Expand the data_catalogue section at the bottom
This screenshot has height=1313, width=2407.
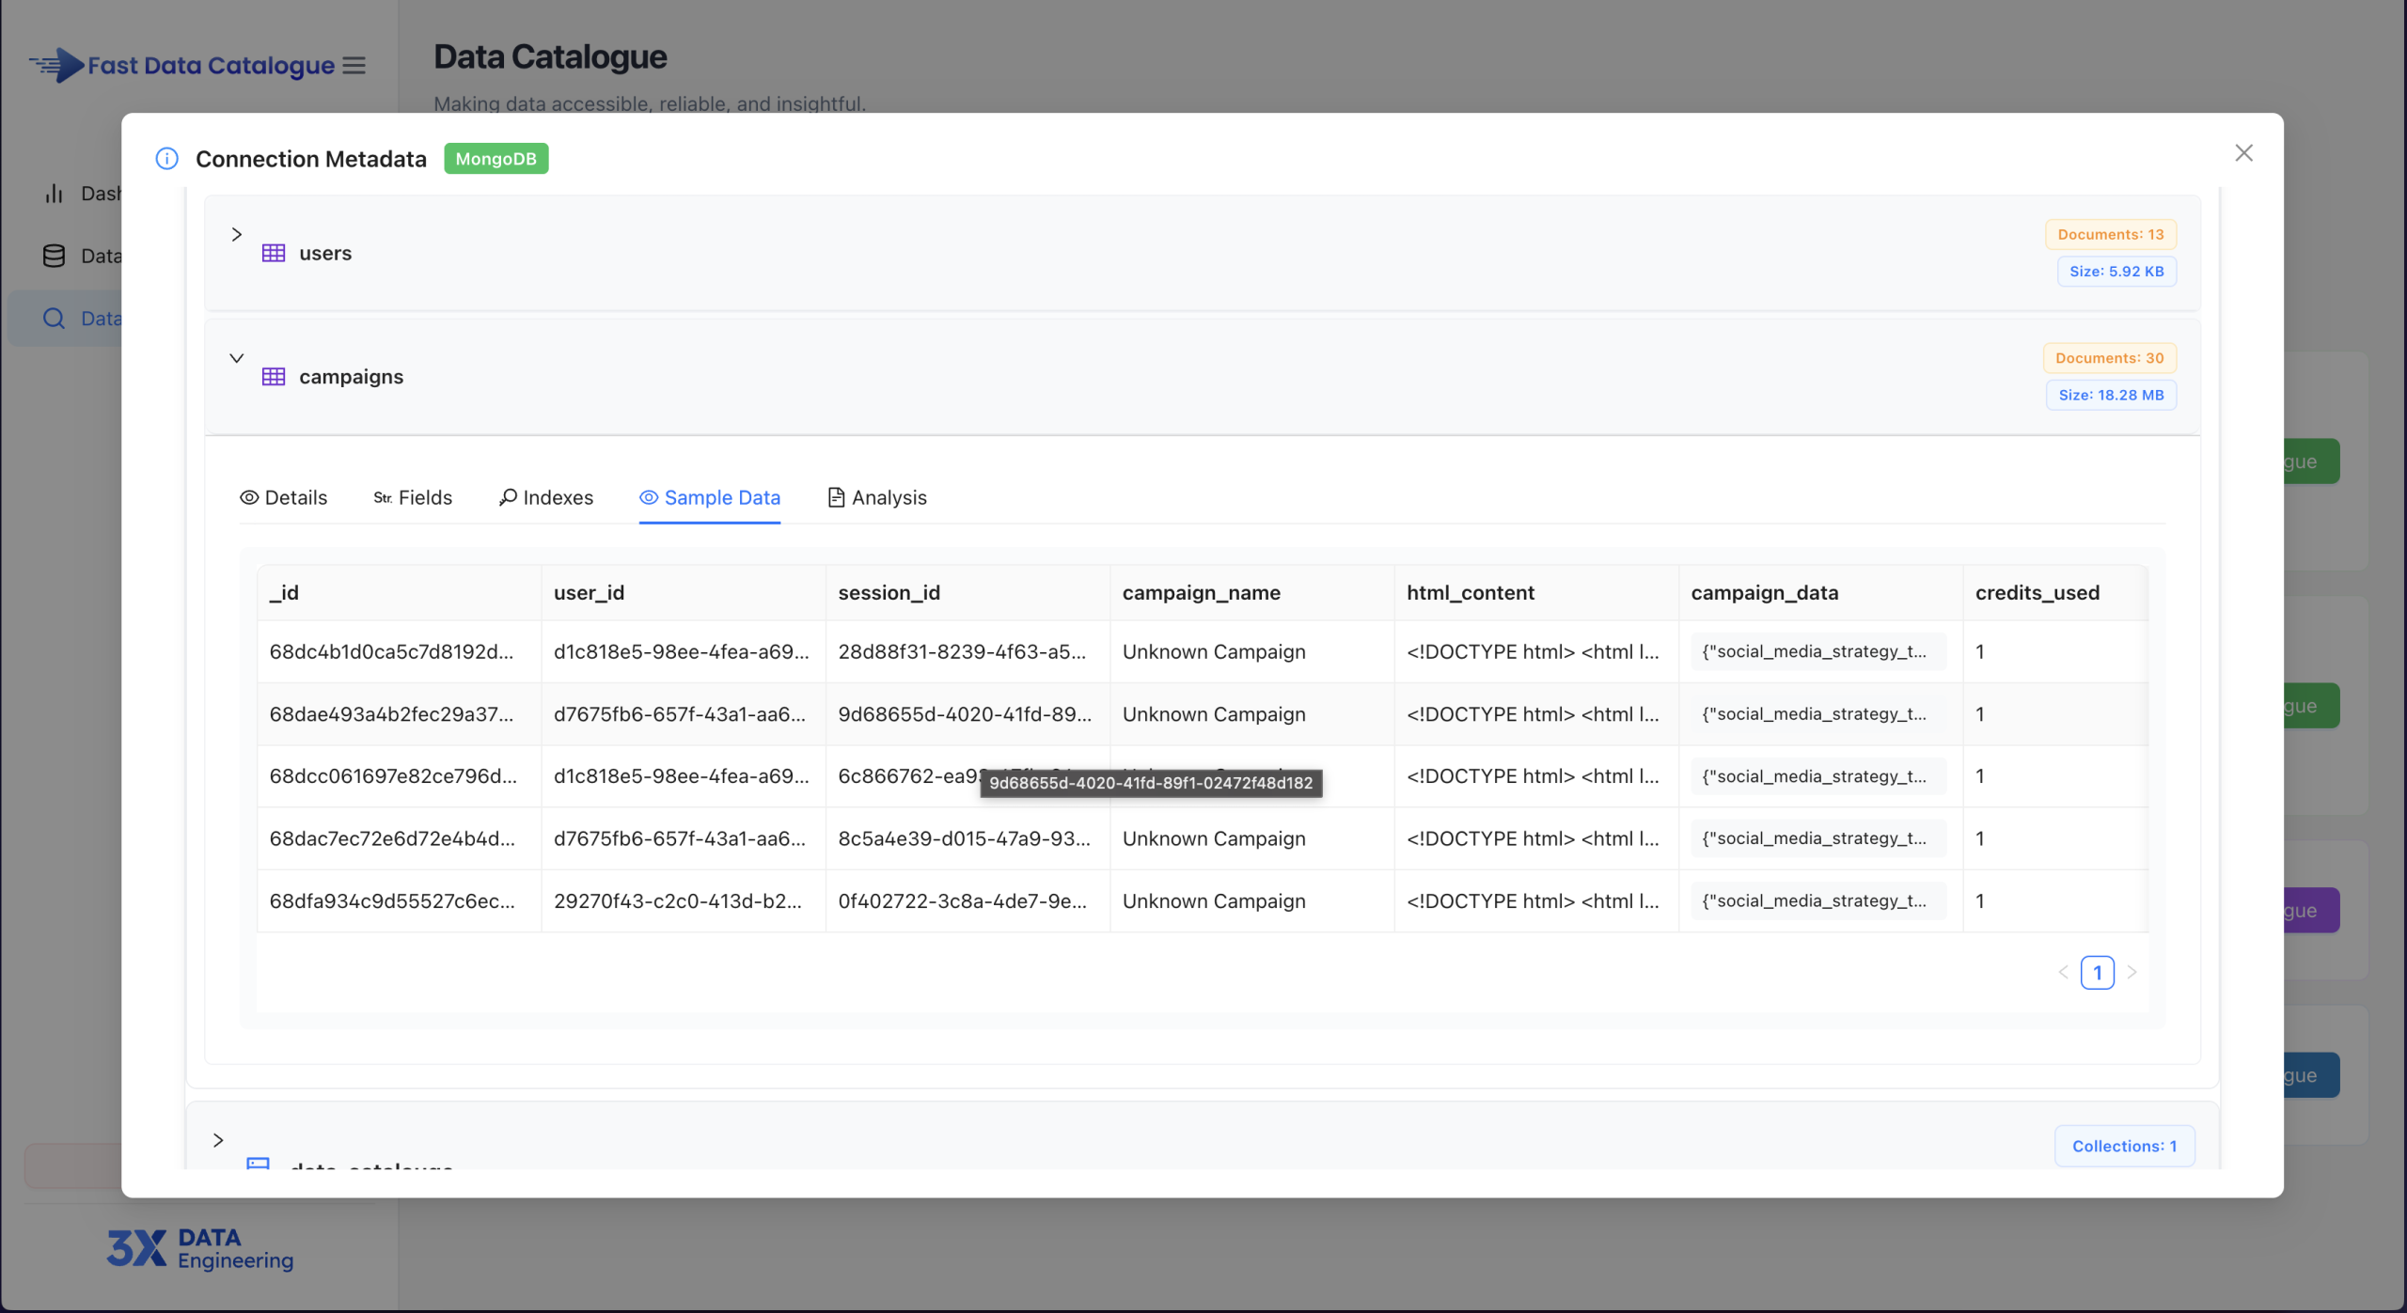[x=218, y=1139]
